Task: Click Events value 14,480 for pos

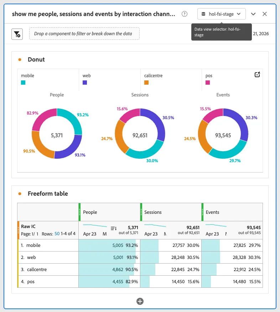Action: [x=239, y=281]
